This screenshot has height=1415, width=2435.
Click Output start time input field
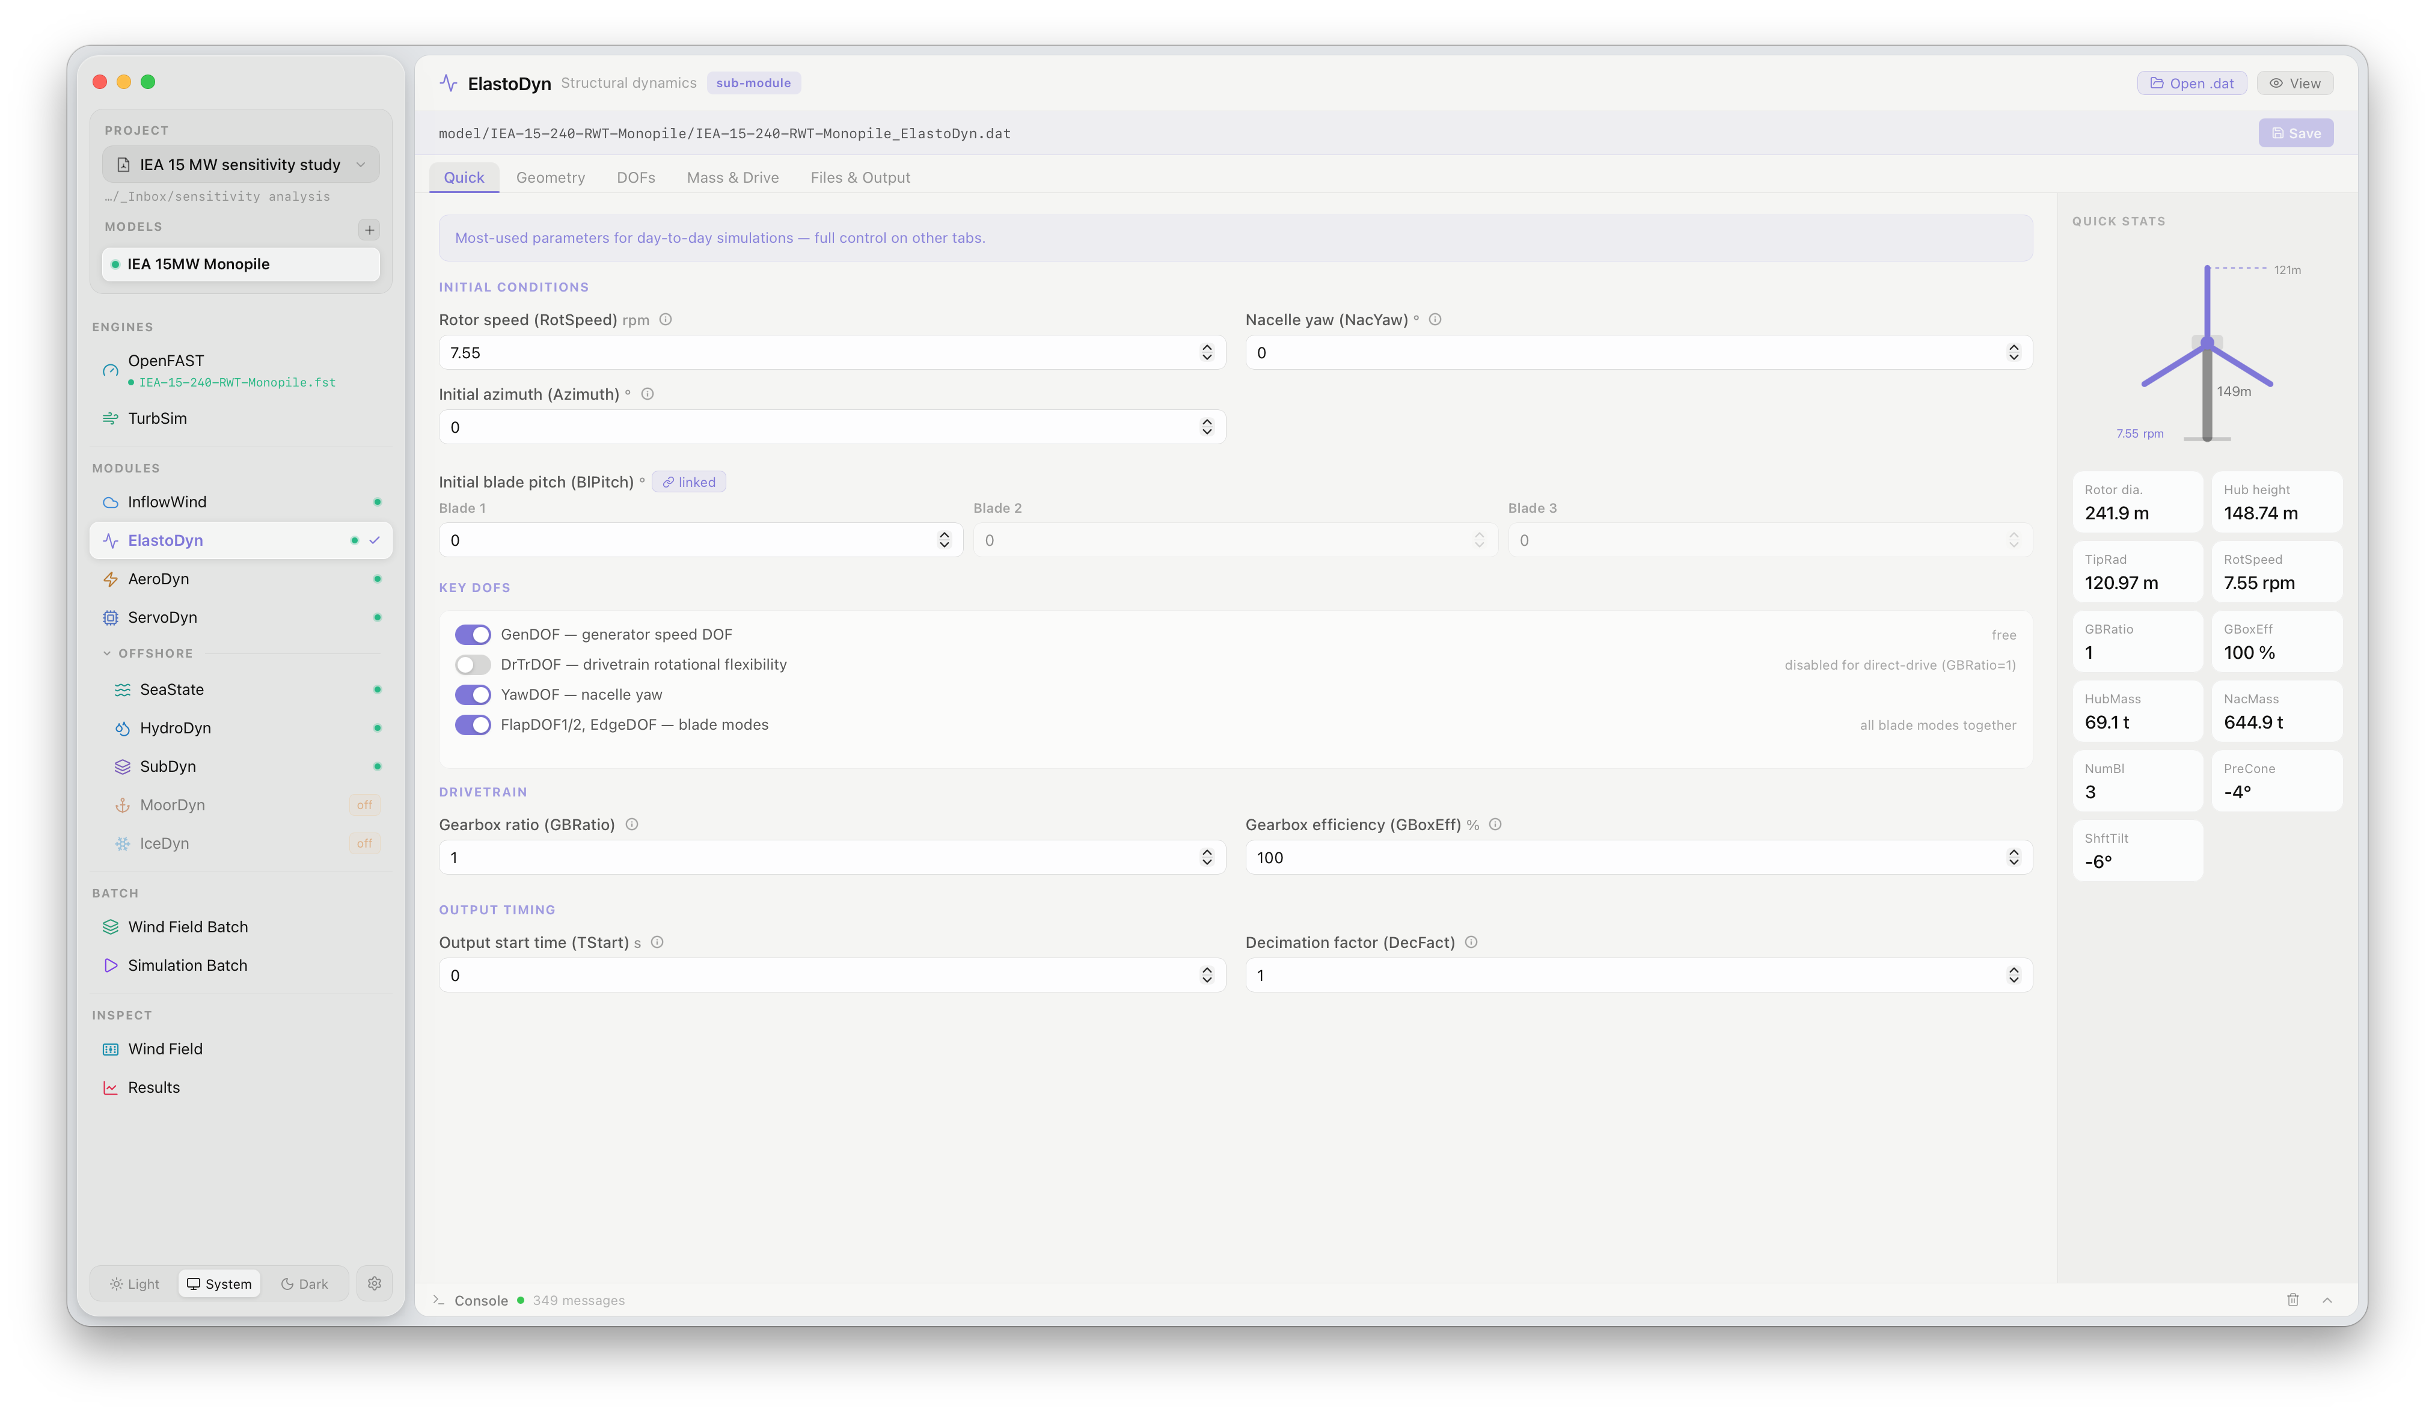tap(832, 976)
